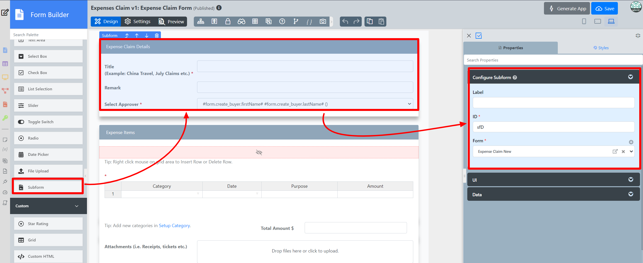
Task: Open the Form selection dropdown arrow
Action: (631, 151)
